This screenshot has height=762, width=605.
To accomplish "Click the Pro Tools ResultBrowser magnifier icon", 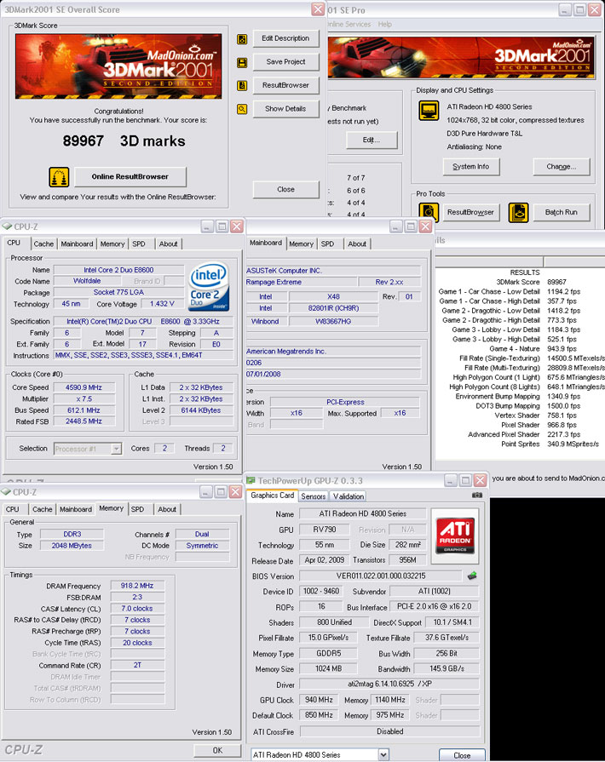I will pos(429,212).
